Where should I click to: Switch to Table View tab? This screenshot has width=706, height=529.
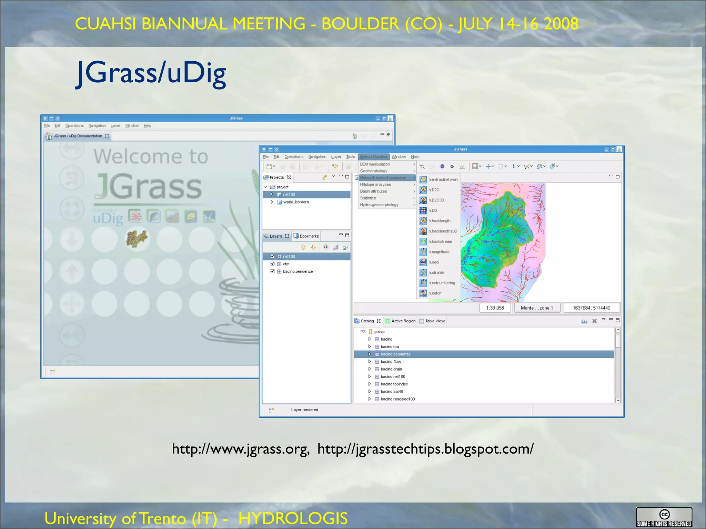pyautogui.click(x=432, y=321)
